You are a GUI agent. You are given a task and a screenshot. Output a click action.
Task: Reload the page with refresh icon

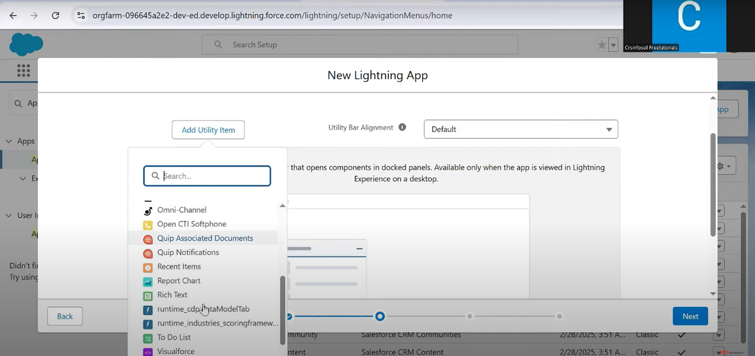click(56, 16)
